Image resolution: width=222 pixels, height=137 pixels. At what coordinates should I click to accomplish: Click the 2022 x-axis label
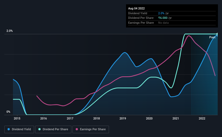(x=202, y=118)
